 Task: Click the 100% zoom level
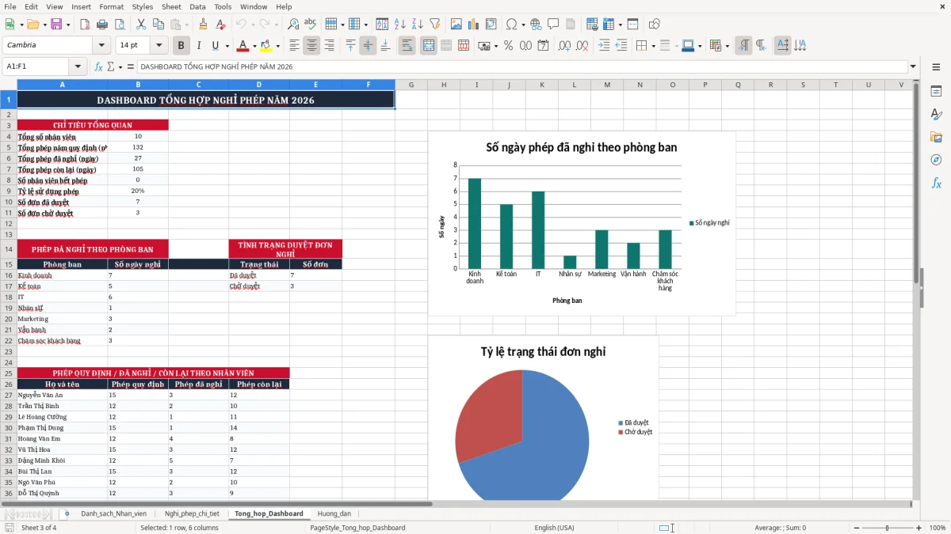938,528
